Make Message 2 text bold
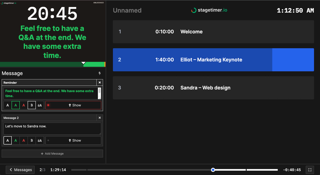The image size is (320, 175). [31, 140]
